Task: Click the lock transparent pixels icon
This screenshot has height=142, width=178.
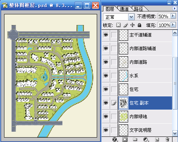Action: pyautogui.click(x=118, y=25)
